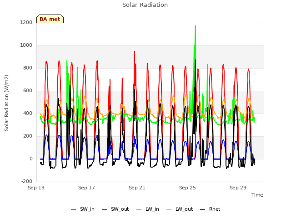Toggle the Rnet legend entry

pos(210,209)
